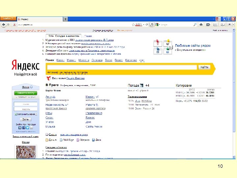
Task: Click the car icon beside Авто
Action: point(54,97)
